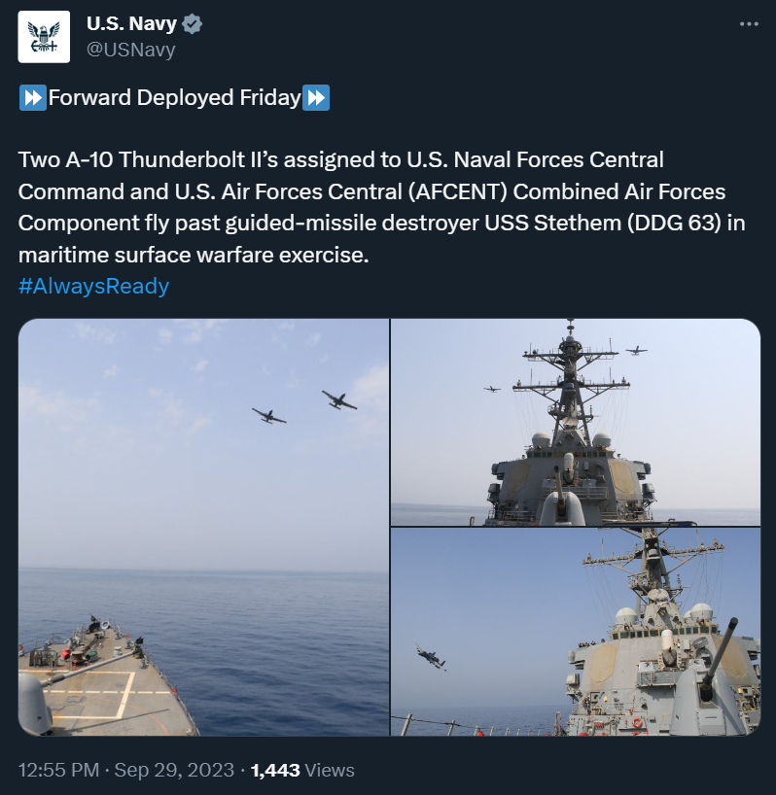
Task: Click the U.S. Navy display name
Action: coord(131,23)
